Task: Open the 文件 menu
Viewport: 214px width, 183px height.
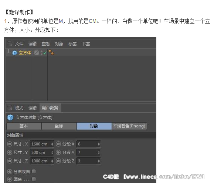Action: [x=19, y=44]
